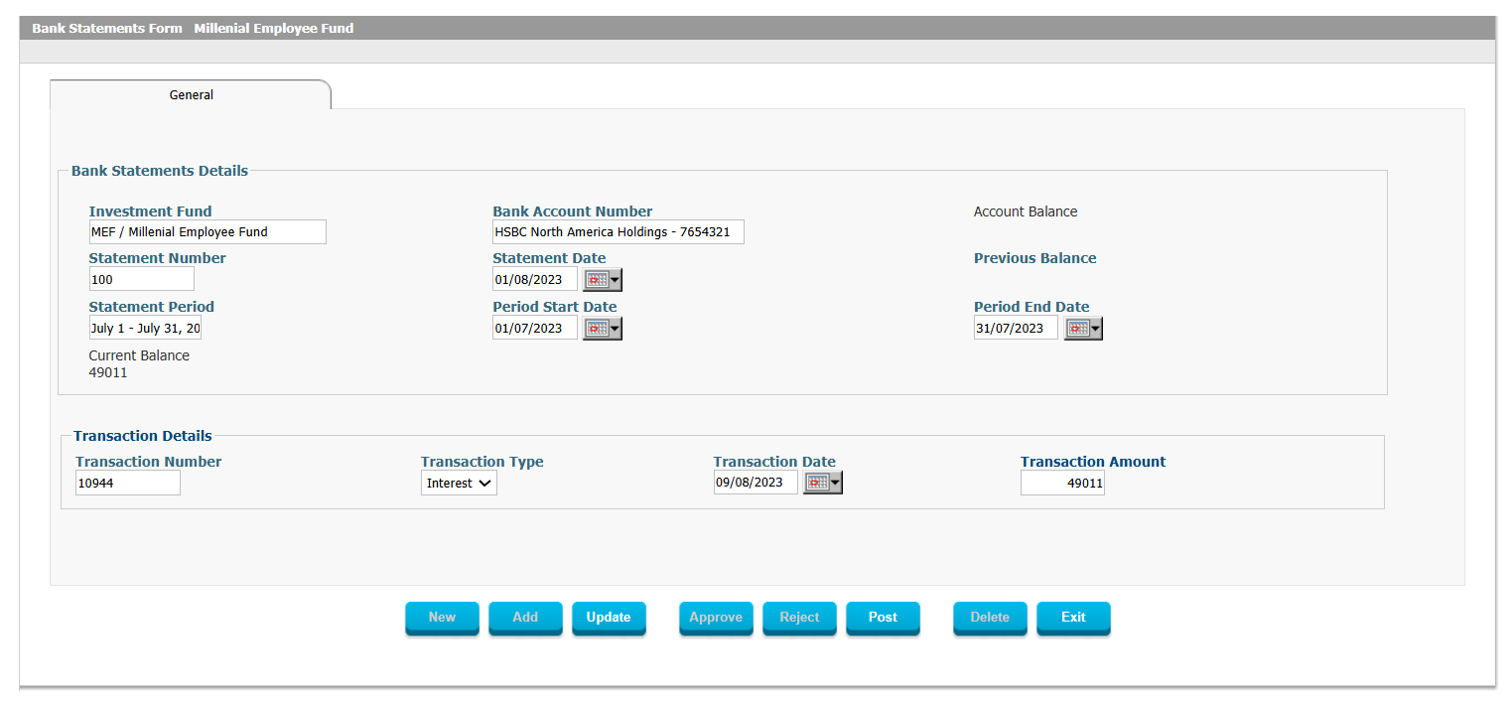Click the Current Balance label
The image size is (1512, 701).
pos(139,355)
